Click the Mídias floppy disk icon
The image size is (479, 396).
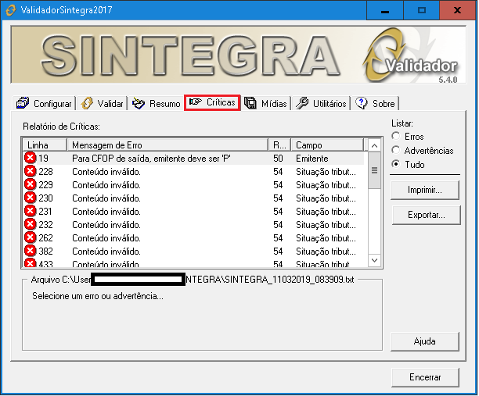pos(250,103)
